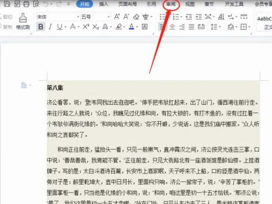272x204 pixels.
Task: Expand the borders dropdown arrow
Action: (x=249, y=27)
